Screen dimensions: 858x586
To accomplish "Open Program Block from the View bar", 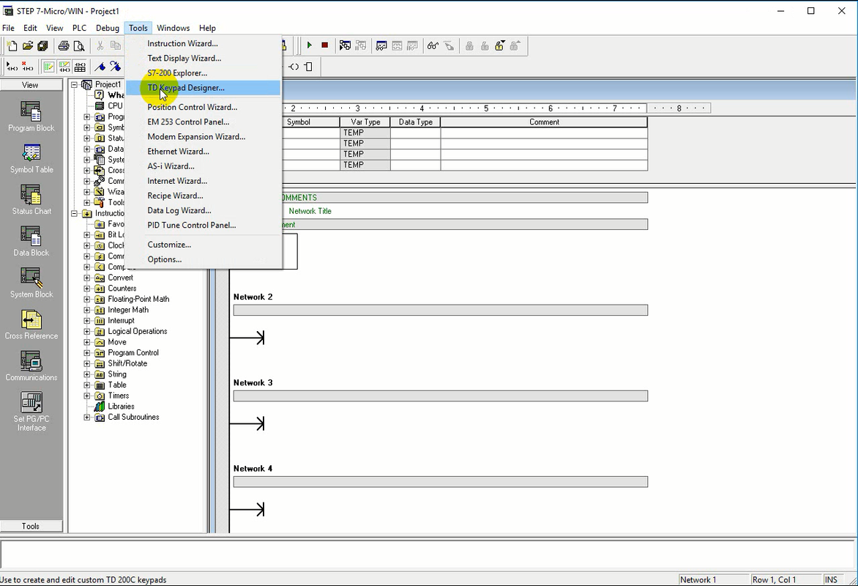I will pyautogui.click(x=31, y=116).
